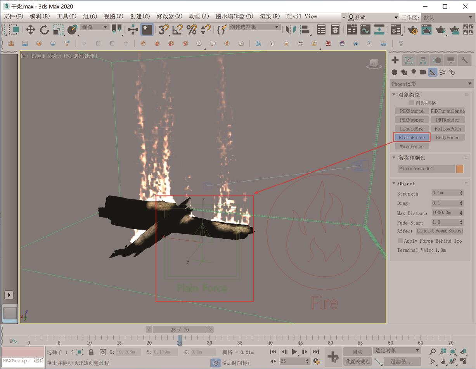Open the Utilities wrench panel
The width and height of the screenshot is (476, 369).
[464, 60]
